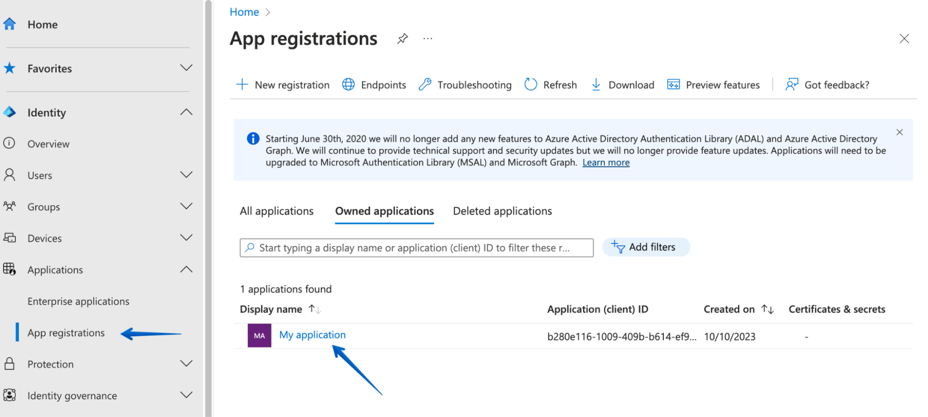Click the Preview features icon

(673, 85)
